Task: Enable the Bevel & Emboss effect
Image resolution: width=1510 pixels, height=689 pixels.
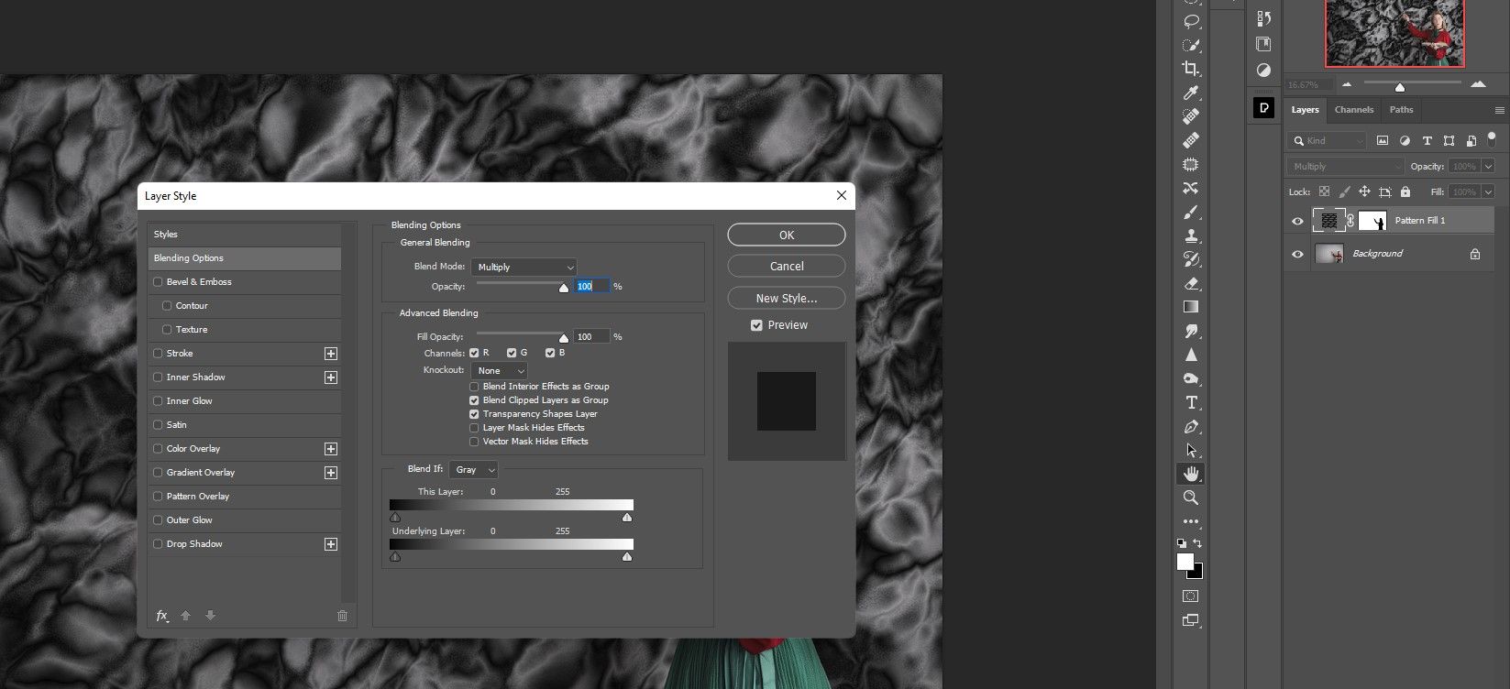Action: pos(159,282)
